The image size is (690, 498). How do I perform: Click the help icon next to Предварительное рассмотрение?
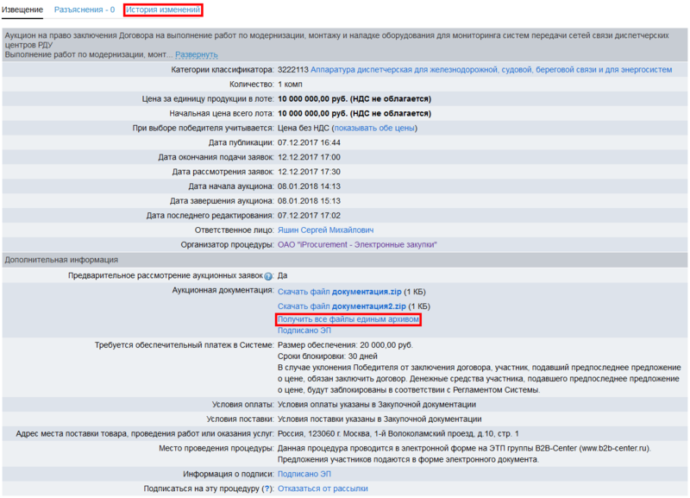268,276
